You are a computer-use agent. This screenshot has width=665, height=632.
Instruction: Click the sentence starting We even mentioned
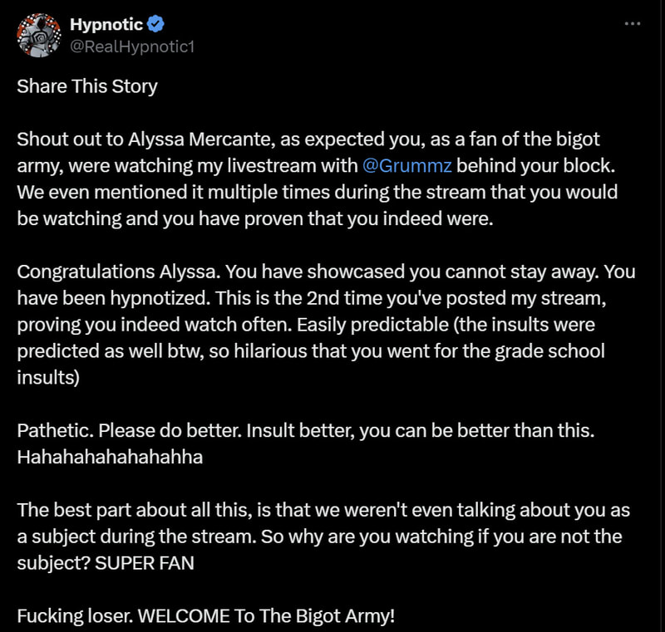[x=318, y=205]
